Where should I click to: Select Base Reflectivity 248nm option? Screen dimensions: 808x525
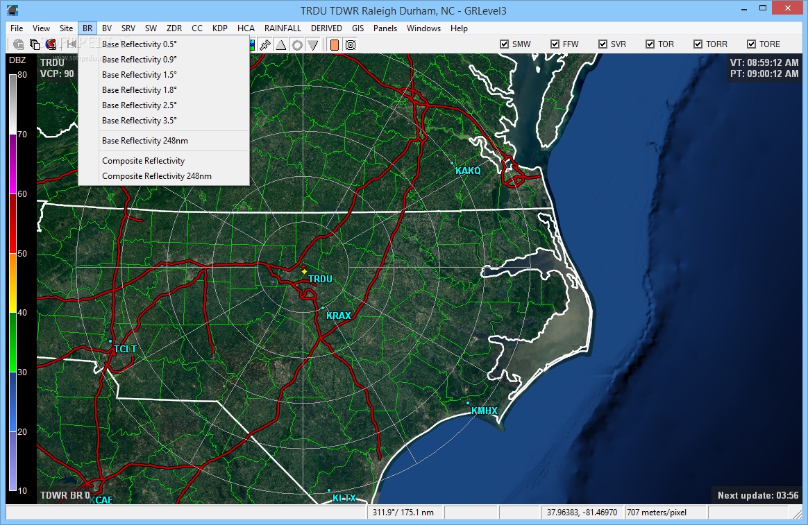(164, 141)
